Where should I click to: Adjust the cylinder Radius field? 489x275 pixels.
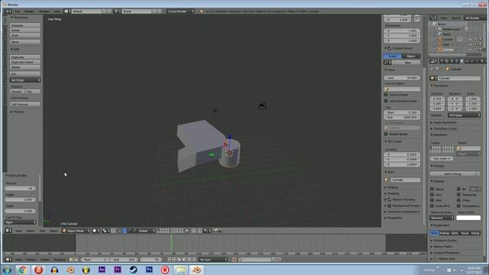pos(21,199)
